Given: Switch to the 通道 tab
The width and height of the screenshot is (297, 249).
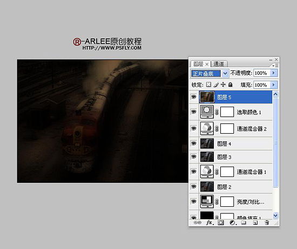Looking at the screenshot, I should point(219,64).
